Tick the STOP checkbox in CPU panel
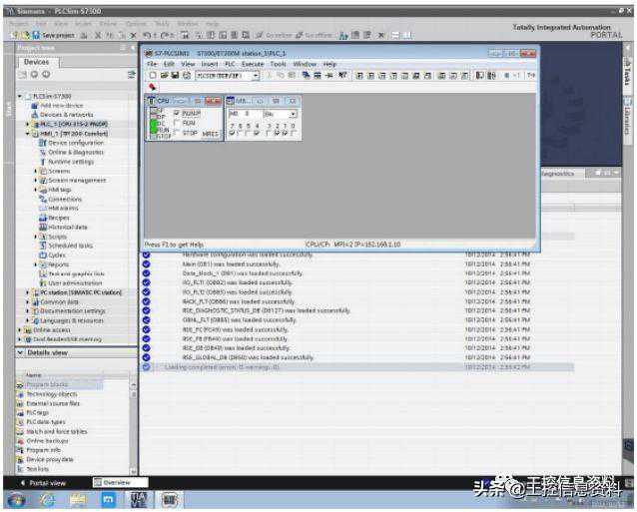Image resolution: width=637 pixels, height=512 pixels. tap(178, 133)
